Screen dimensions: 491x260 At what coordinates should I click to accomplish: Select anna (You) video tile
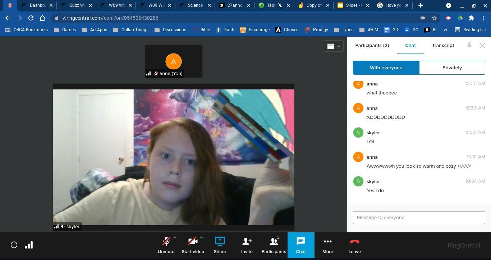click(x=174, y=61)
